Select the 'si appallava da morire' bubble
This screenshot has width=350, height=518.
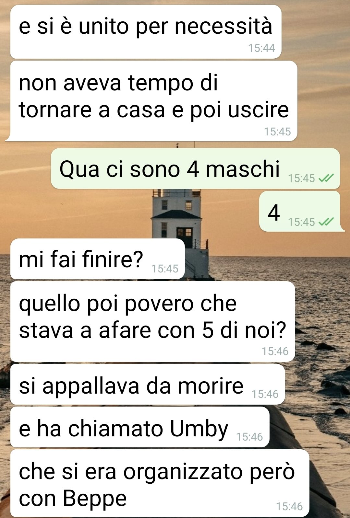tap(148, 384)
